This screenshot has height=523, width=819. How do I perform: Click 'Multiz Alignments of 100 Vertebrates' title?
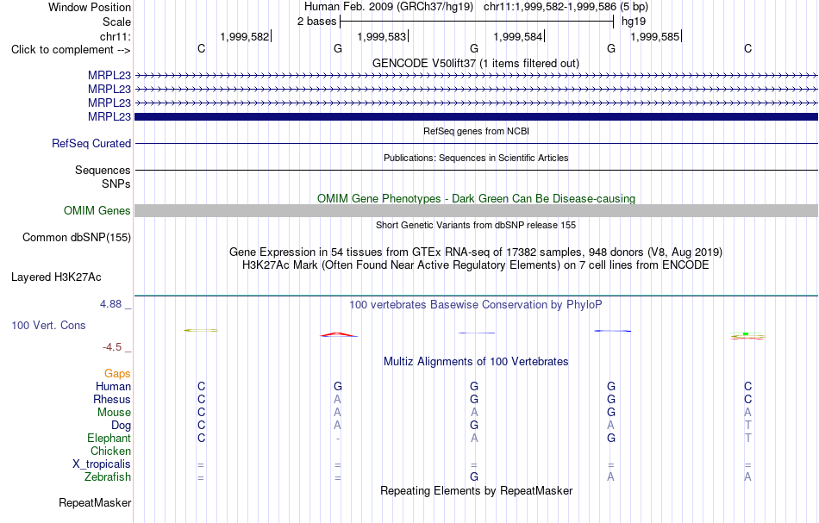476,361
